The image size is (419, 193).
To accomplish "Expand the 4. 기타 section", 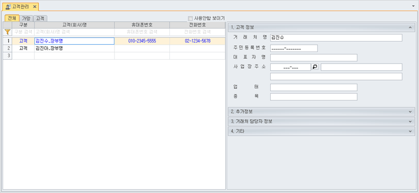I will pyautogui.click(x=321, y=131).
